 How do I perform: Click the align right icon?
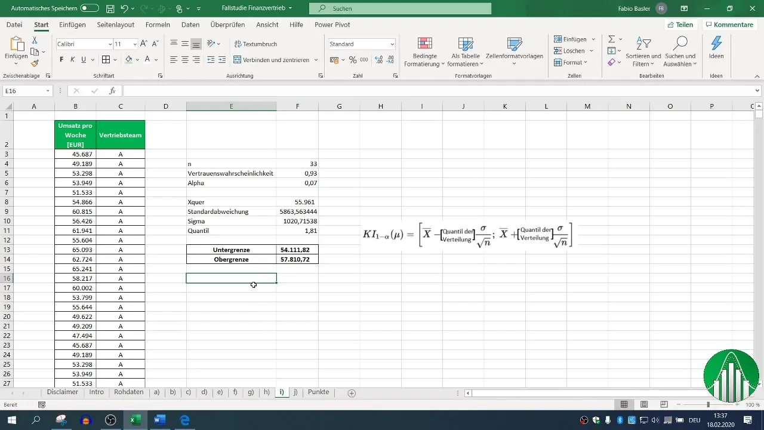[196, 60]
